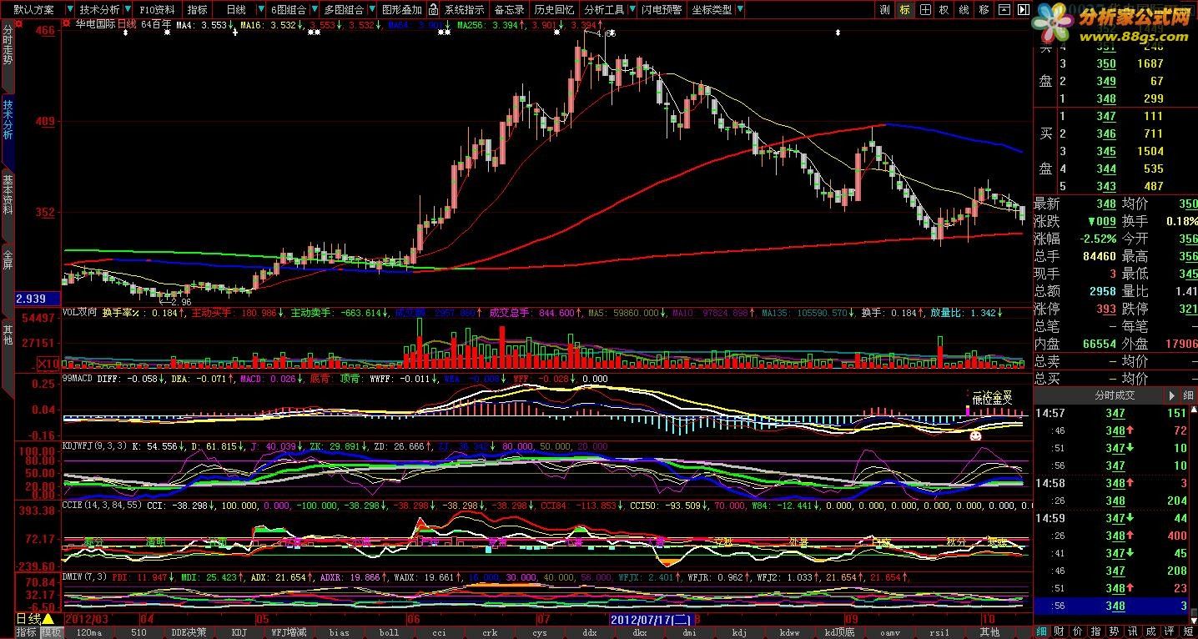Click the padlock icon beside 图形叠加
This screenshot has height=639, width=1198.
point(434,10)
